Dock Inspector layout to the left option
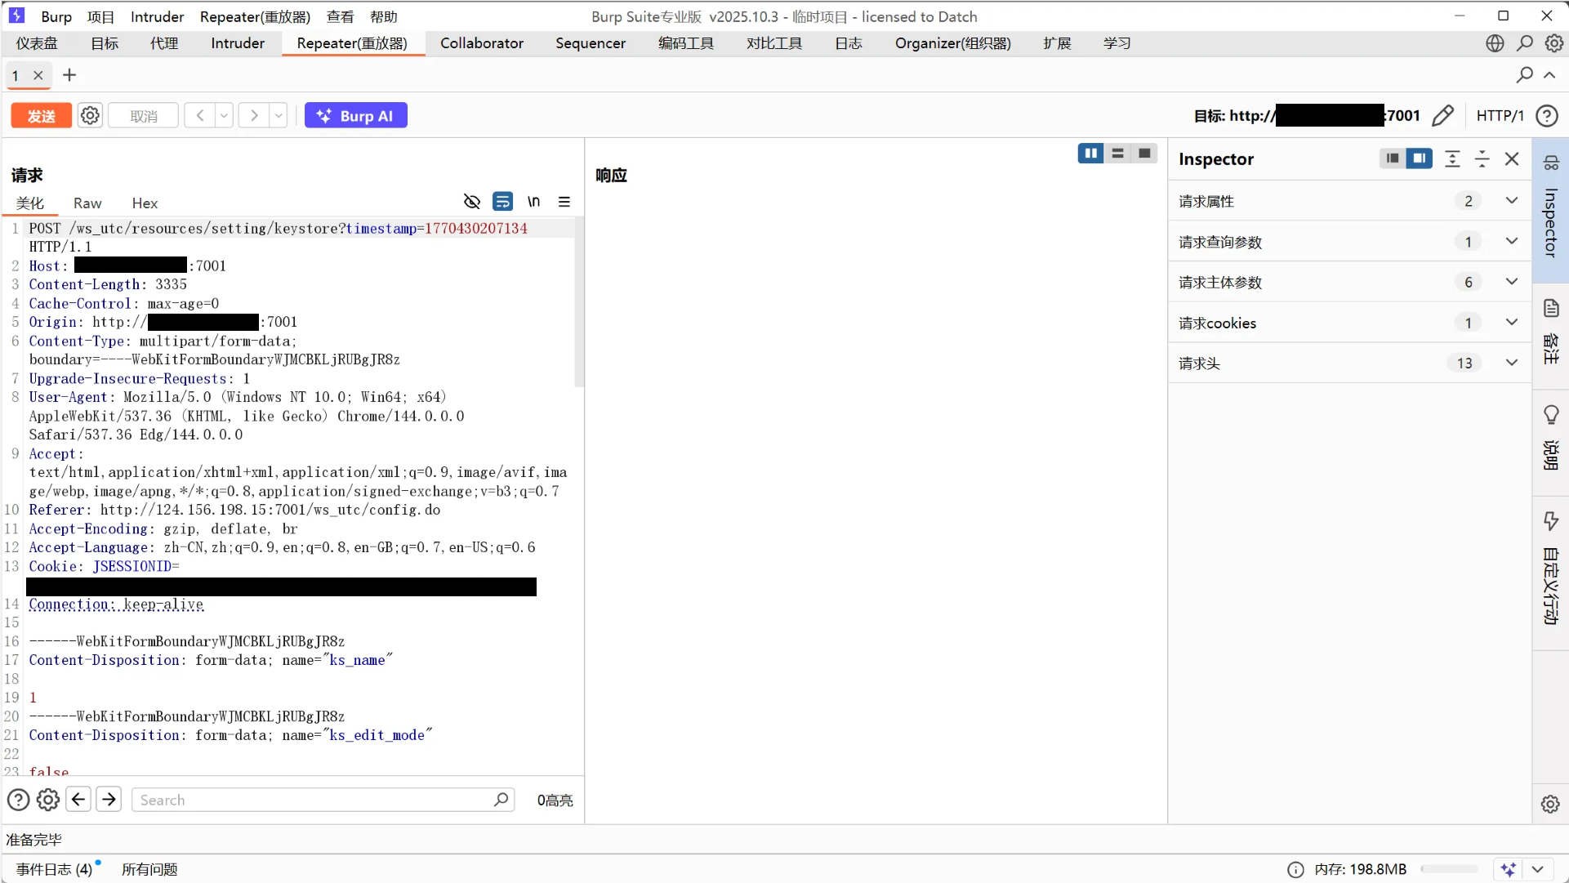The image size is (1569, 883). coord(1393,158)
